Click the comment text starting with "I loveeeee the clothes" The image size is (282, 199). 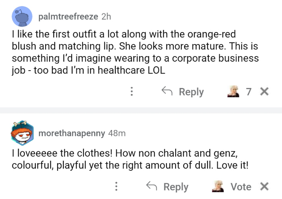129,160
